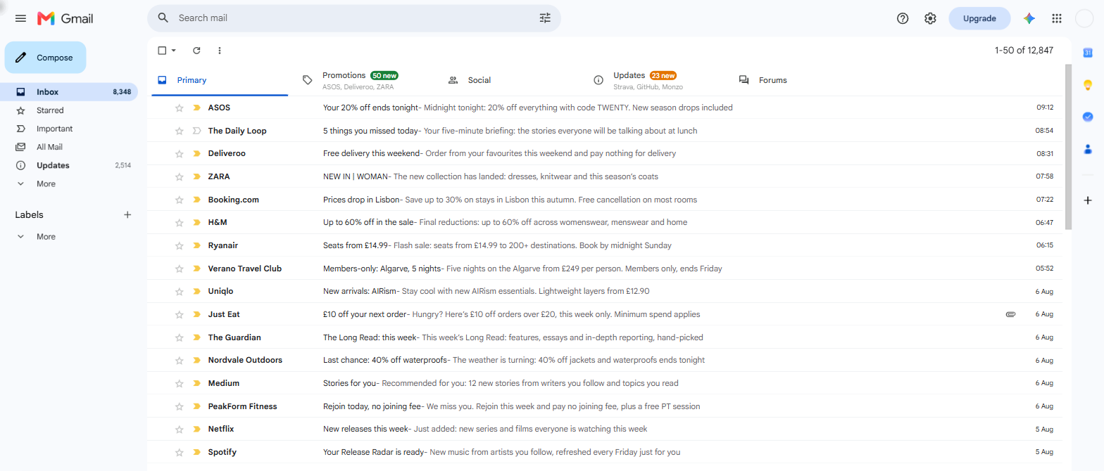Viewport: 1104px width, 471px height.
Task: Open the Nordvale Outdoors waterproofs email
Action: (x=605, y=360)
